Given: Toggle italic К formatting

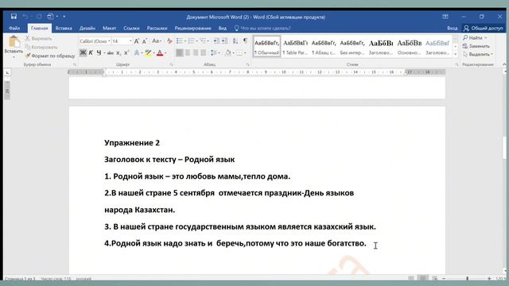Looking at the screenshot, I should [x=91, y=52].
